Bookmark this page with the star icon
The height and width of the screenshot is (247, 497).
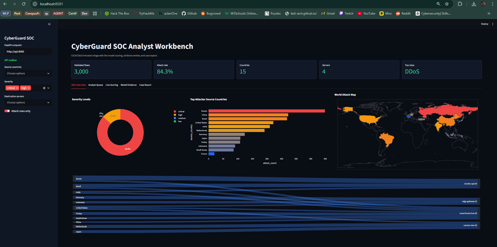pyautogui.click(x=447, y=4)
